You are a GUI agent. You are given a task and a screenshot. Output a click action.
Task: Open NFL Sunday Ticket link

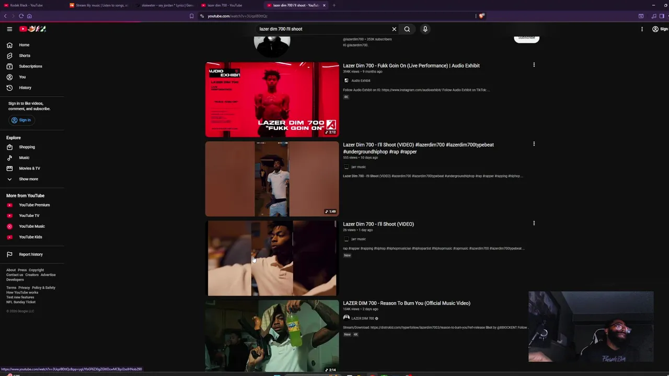click(21, 302)
